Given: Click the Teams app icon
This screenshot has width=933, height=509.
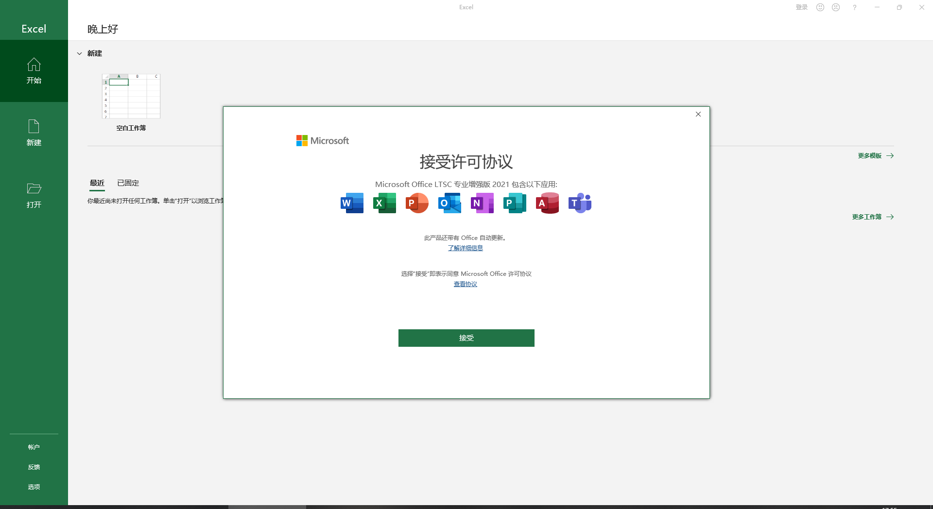Looking at the screenshot, I should tap(579, 203).
